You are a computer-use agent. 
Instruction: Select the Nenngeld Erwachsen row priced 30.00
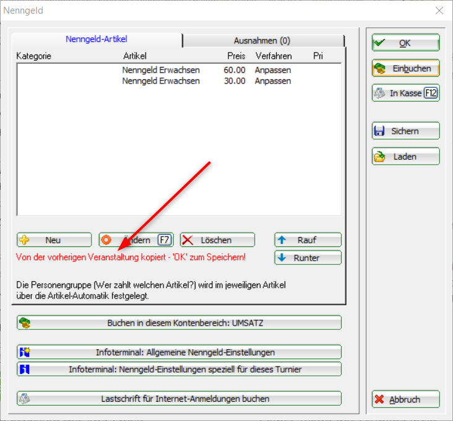click(x=179, y=81)
